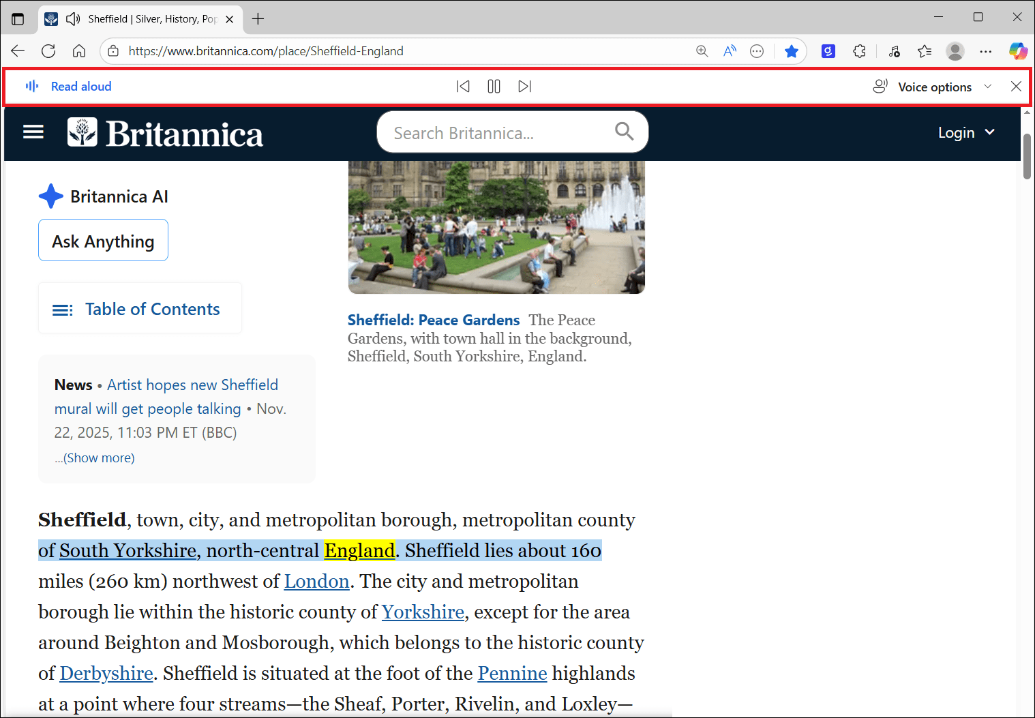This screenshot has height=718, width=1035.
Task: Open Copilot in the browser
Action: 1017,50
